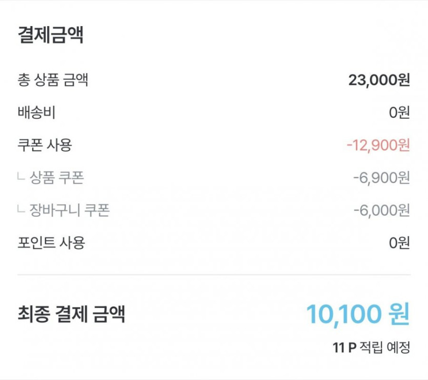
Task: Select the 총 상품 금액 label
Action: (x=53, y=80)
